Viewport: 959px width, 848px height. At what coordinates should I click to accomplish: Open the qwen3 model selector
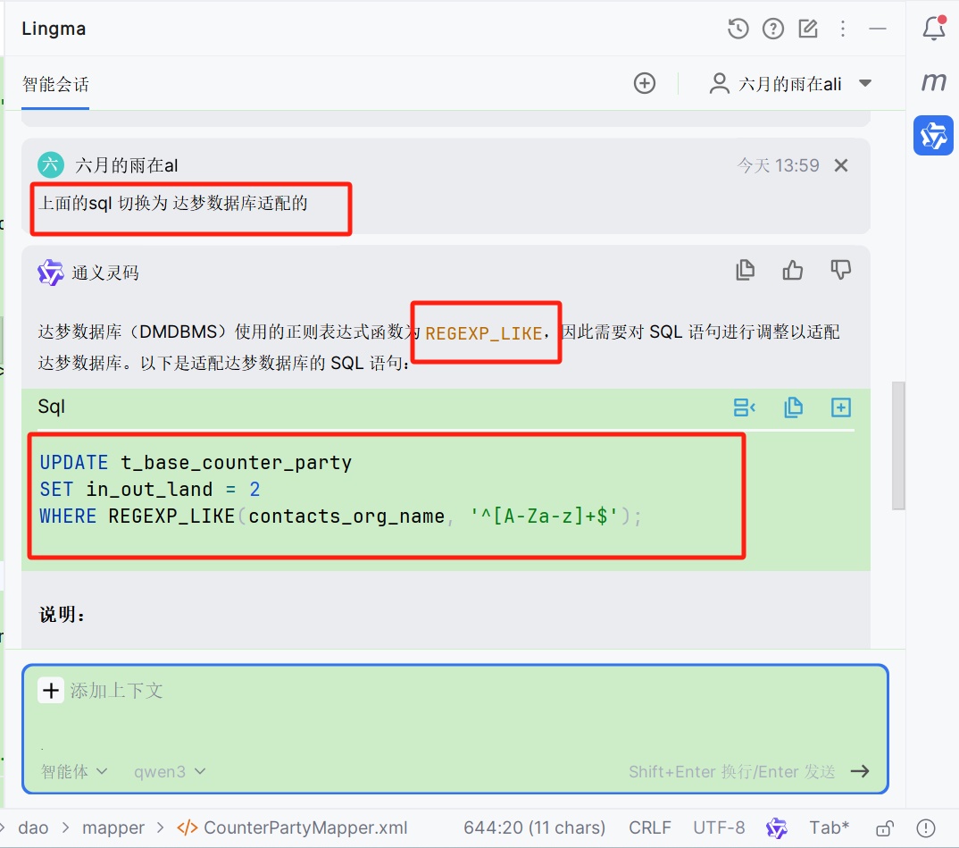coord(169,771)
